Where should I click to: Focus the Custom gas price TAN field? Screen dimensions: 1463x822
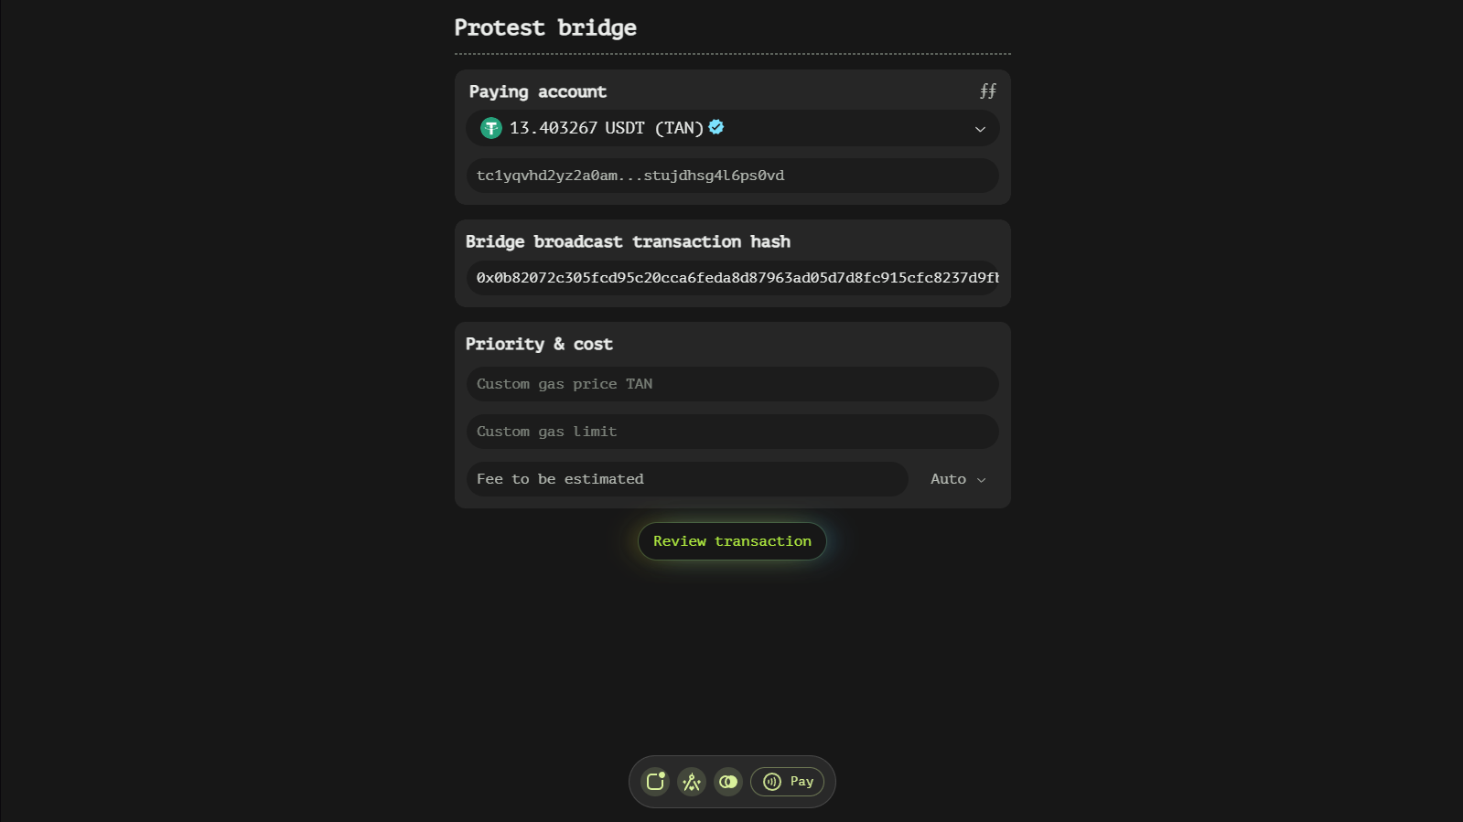click(732, 384)
